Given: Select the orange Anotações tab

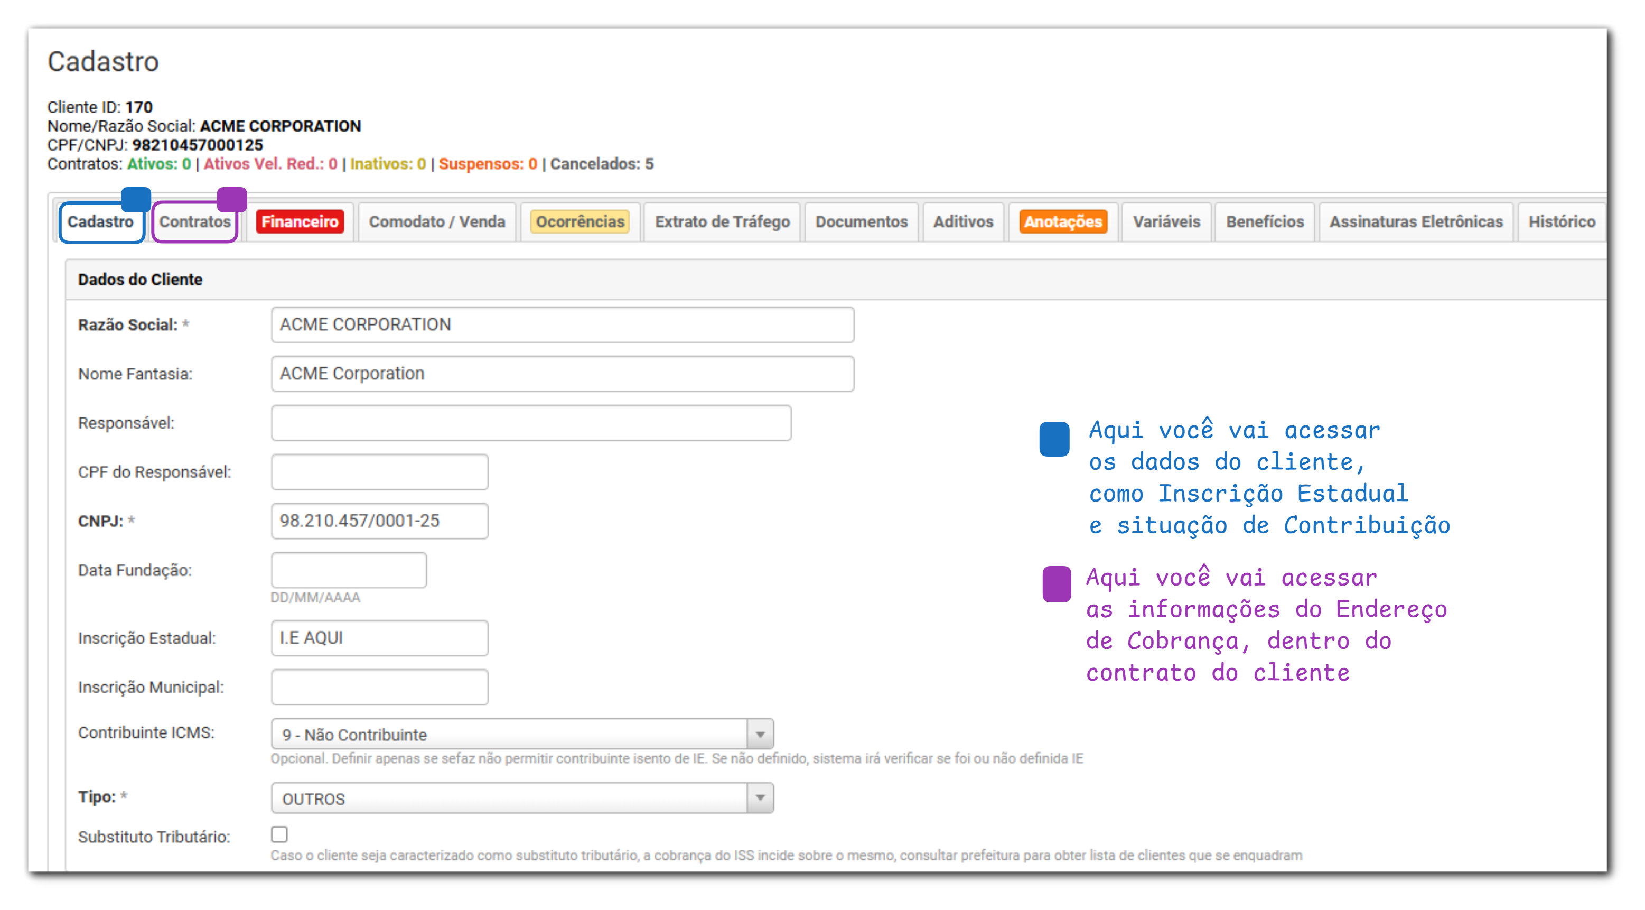Looking at the screenshot, I should pyautogui.click(x=1063, y=222).
